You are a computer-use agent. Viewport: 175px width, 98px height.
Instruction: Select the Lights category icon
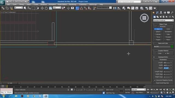tap(161, 17)
